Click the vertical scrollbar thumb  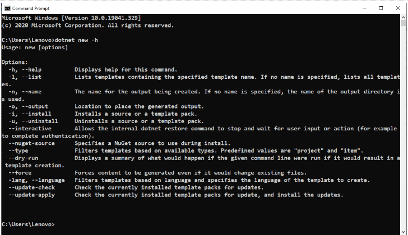pyautogui.click(x=404, y=23)
